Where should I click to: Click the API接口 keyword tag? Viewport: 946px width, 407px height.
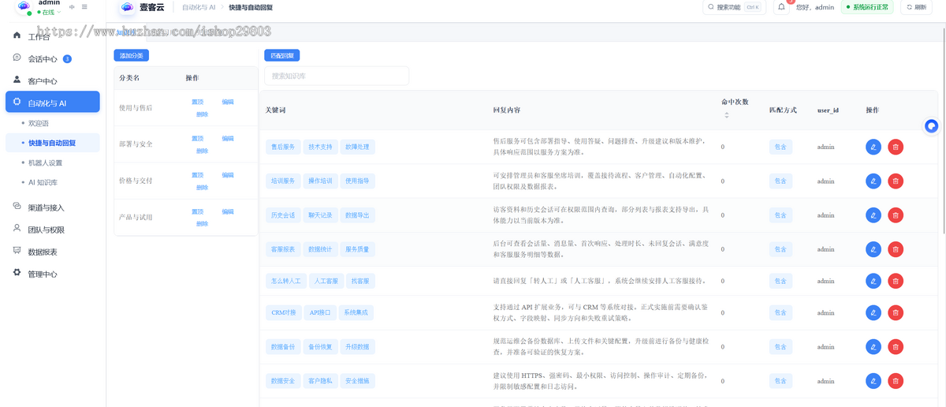(320, 312)
